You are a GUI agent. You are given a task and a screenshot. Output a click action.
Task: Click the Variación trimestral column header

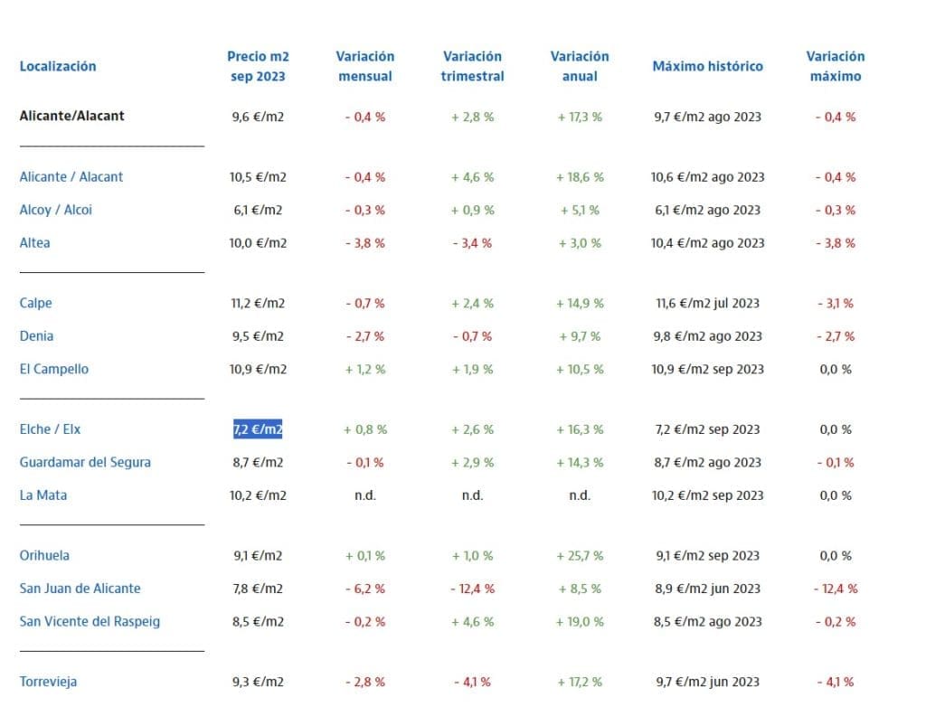(x=472, y=66)
